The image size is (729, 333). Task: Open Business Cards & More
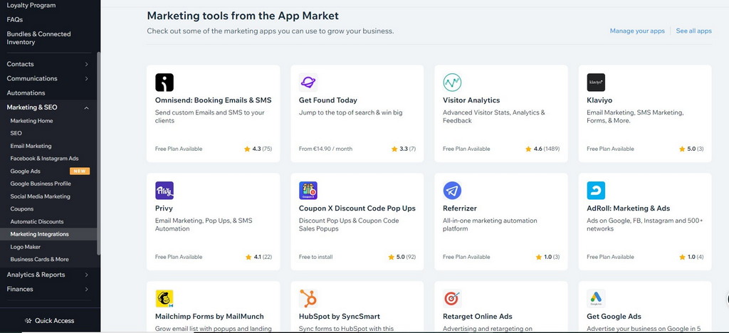(40, 259)
